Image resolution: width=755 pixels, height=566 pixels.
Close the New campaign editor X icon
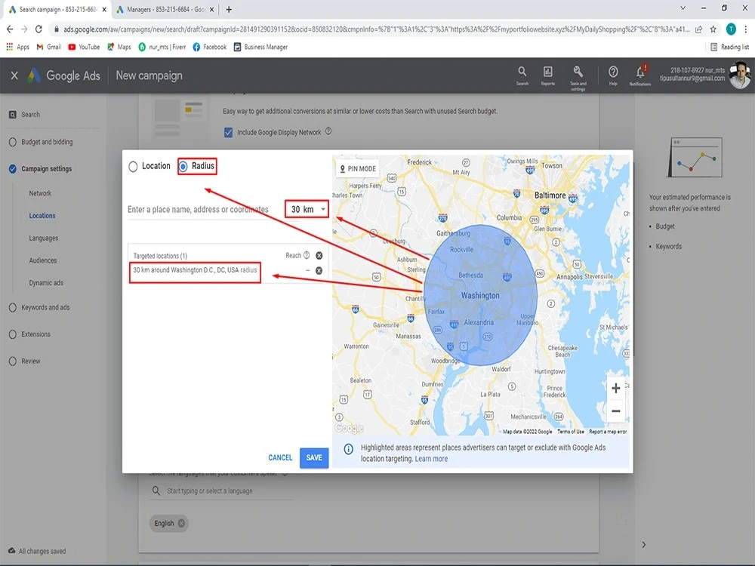click(14, 75)
